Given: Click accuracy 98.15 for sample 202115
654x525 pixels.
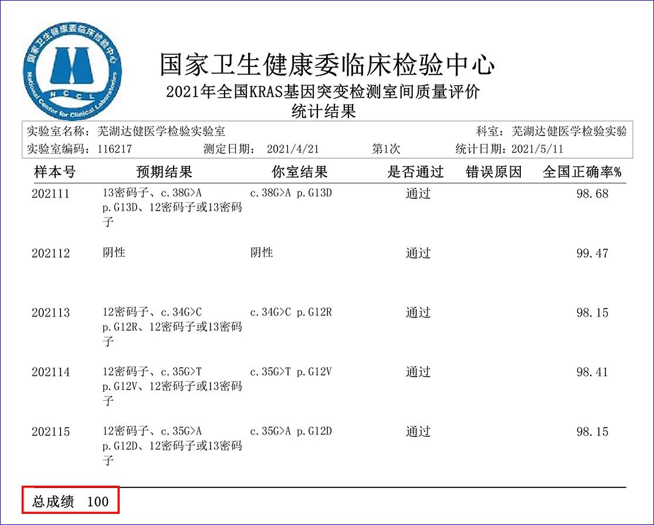Looking at the screenshot, I should pos(592,432).
